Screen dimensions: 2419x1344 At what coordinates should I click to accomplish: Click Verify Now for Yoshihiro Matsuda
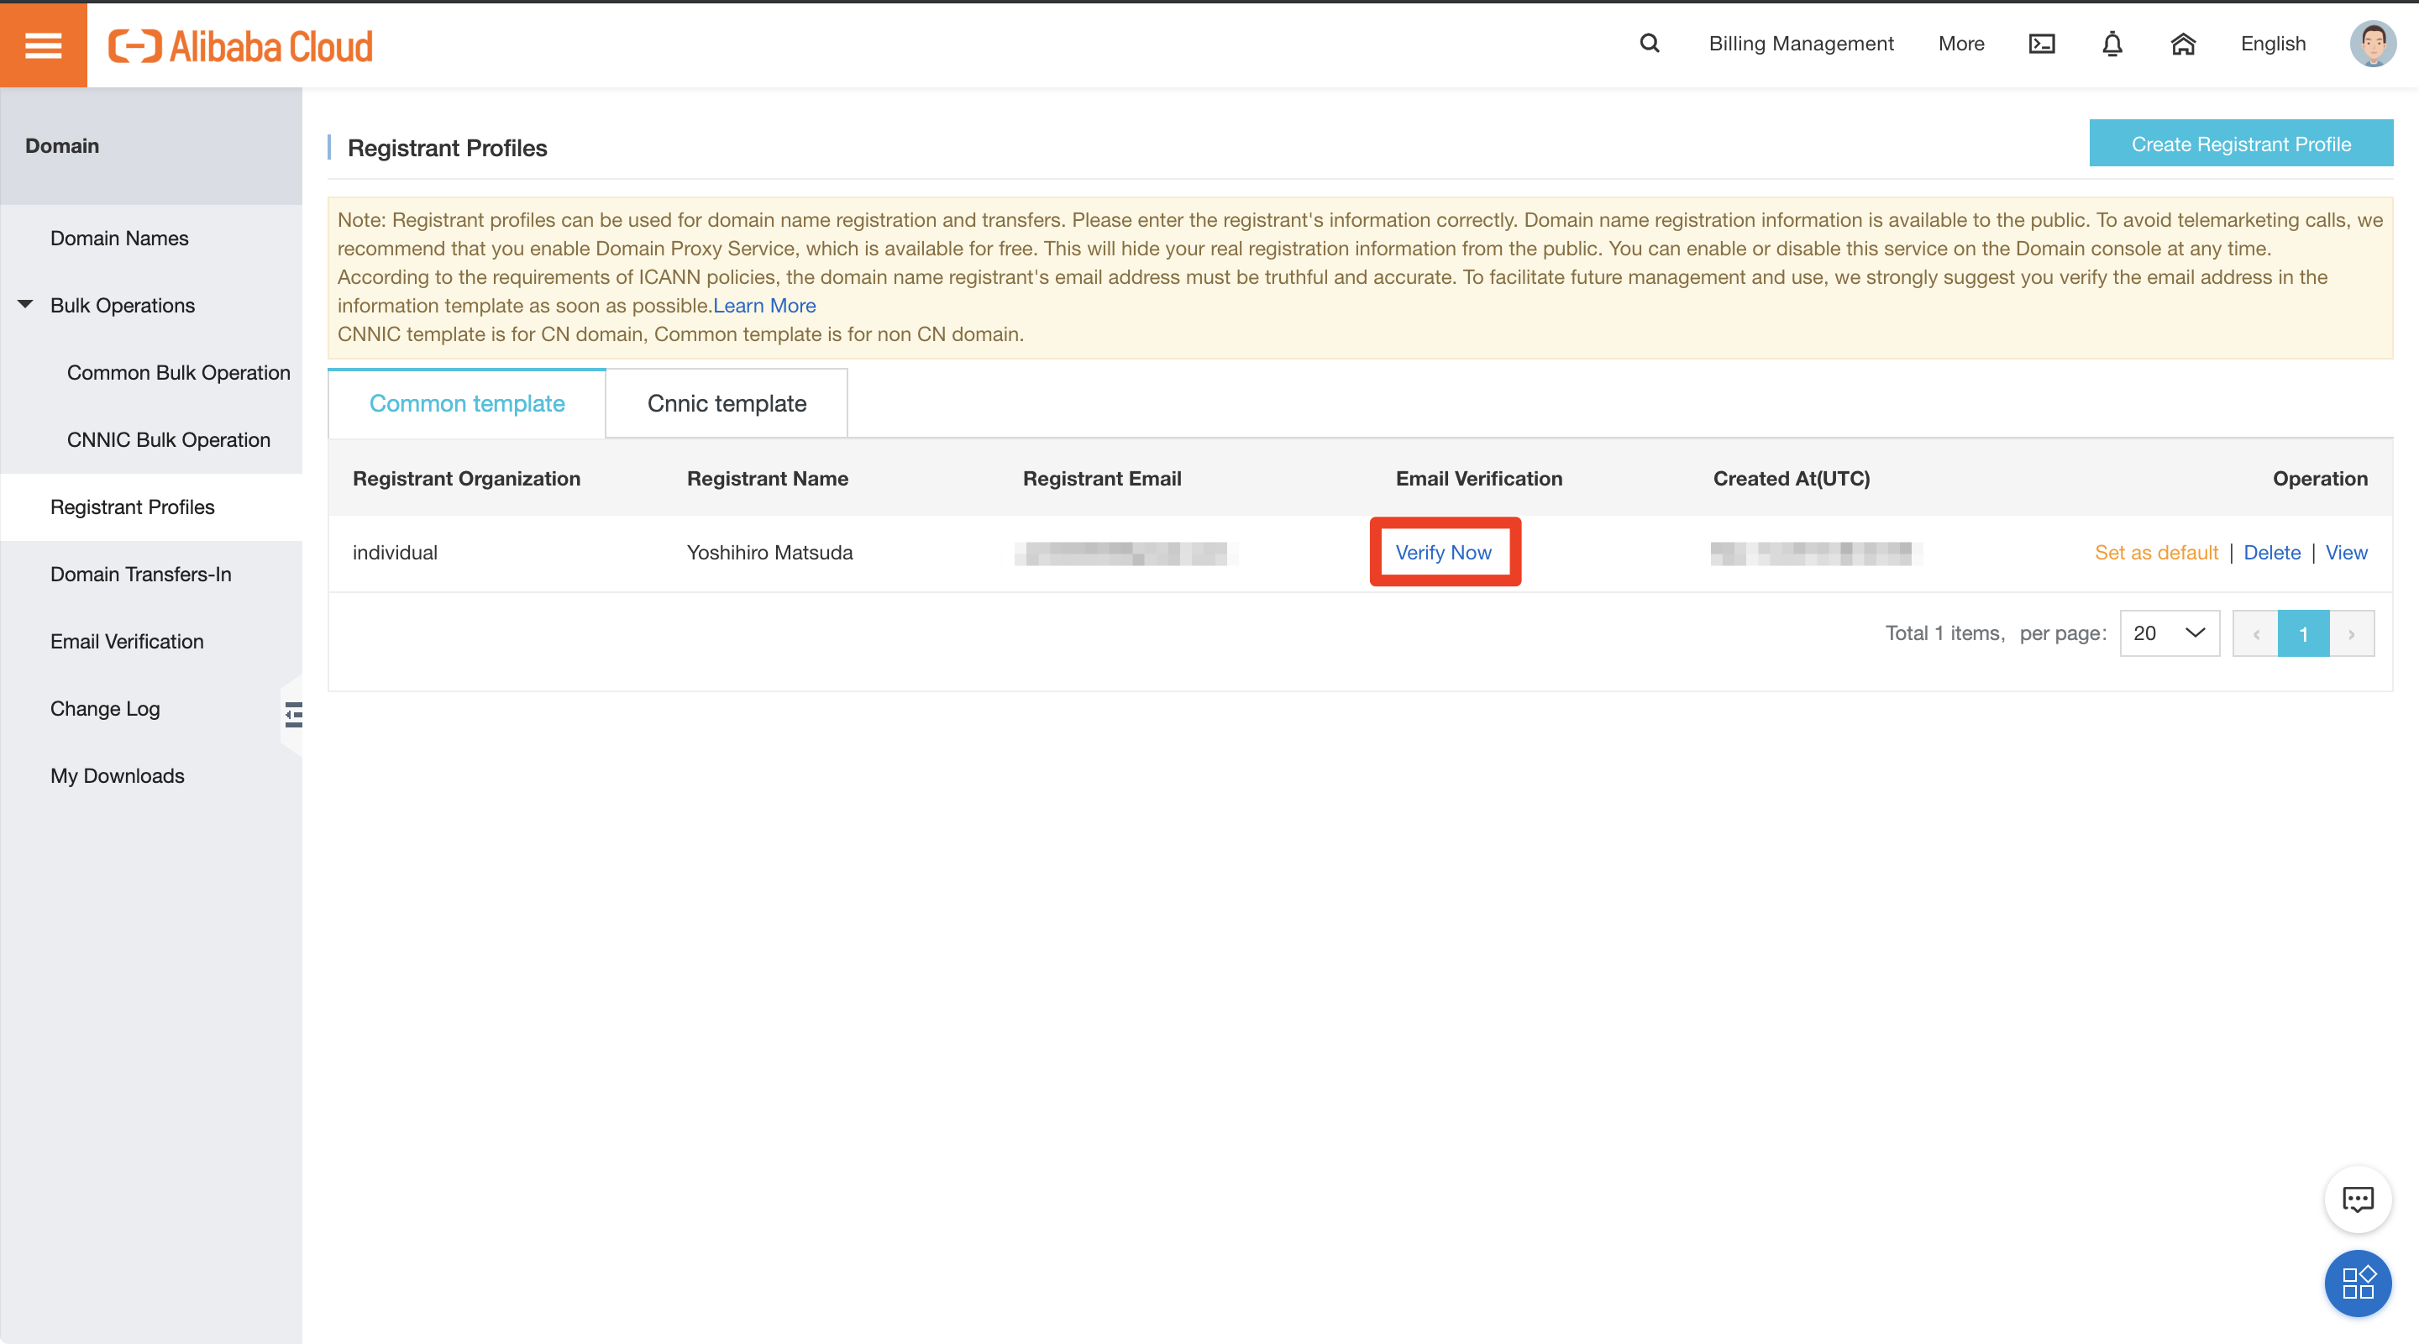[x=1443, y=552]
